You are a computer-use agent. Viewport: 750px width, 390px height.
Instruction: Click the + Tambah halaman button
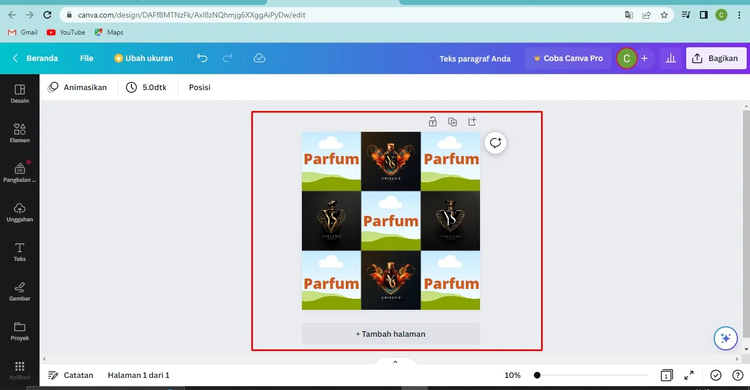click(391, 334)
